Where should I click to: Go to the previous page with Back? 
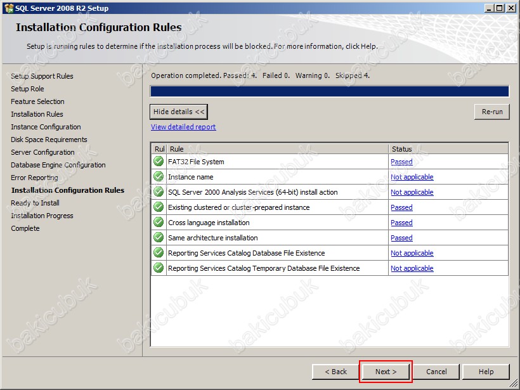click(335, 372)
